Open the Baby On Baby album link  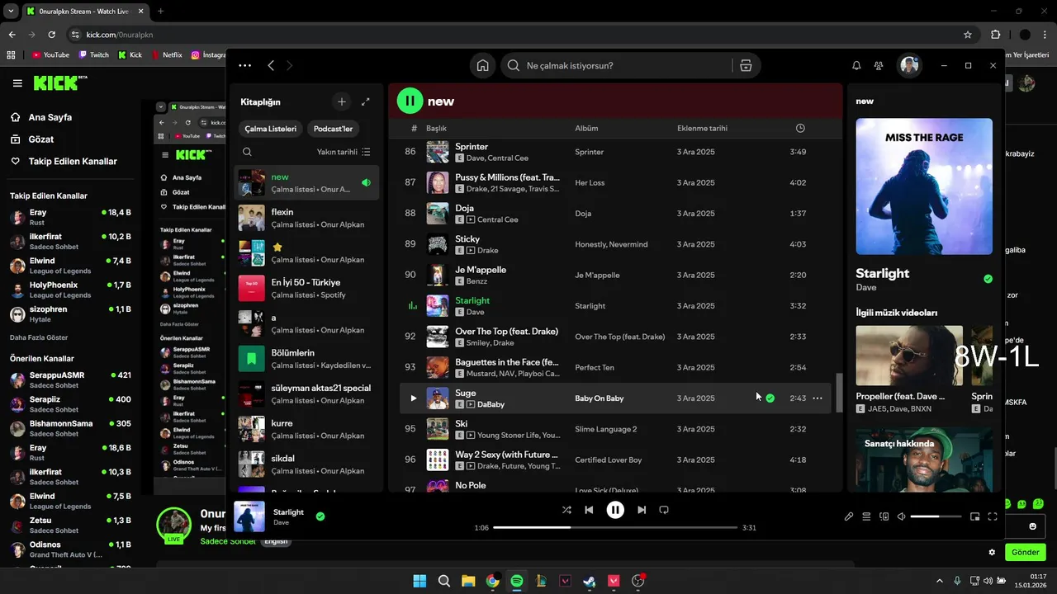(599, 398)
